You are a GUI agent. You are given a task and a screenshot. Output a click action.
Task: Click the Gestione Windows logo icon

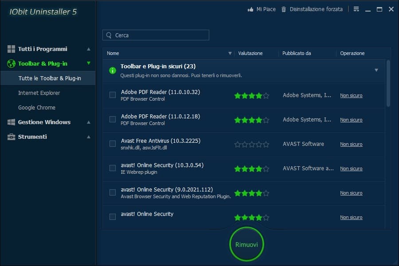point(11,122)
